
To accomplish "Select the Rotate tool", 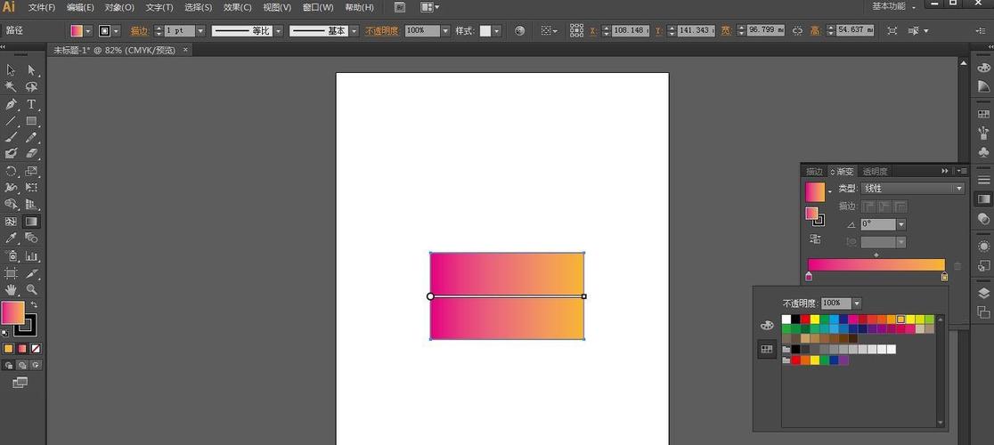I will pyautogui.click(x=11, y=171).
